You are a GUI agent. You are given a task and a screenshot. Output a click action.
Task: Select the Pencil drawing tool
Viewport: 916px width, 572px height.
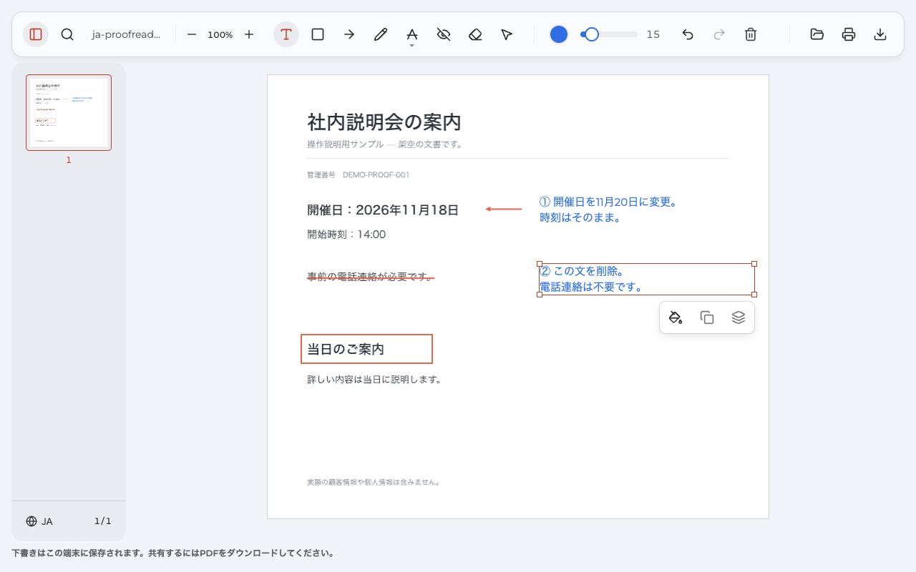381,34
